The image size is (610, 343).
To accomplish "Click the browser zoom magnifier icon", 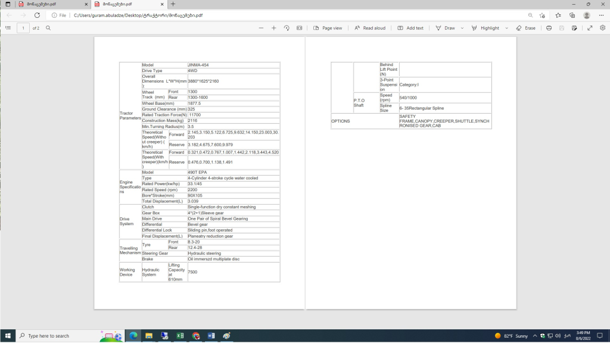I will (x=530, y=15).
